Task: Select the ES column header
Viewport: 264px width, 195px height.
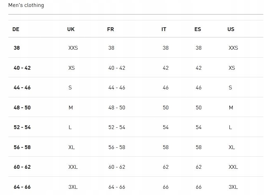Action: coord(198,29)
